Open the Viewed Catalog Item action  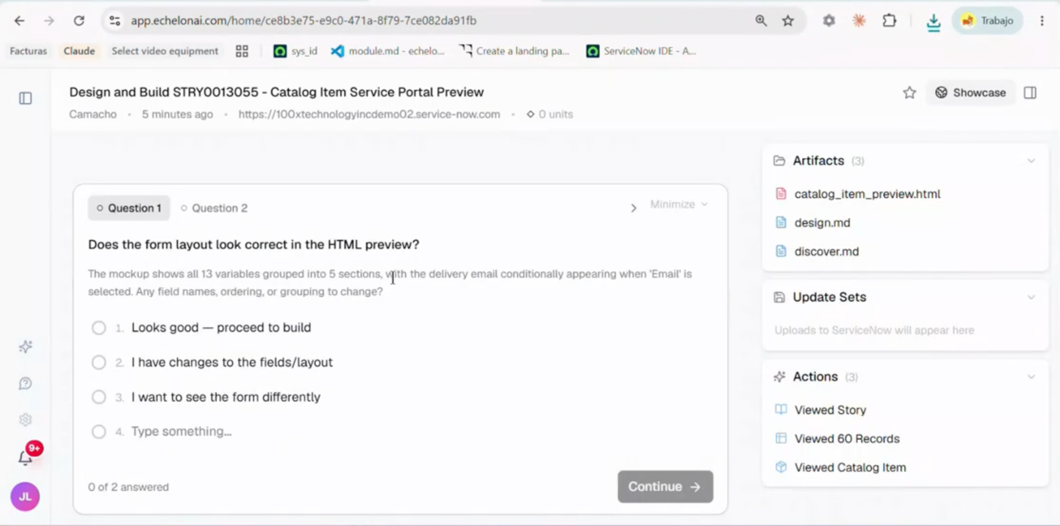[x=850, y=468]
